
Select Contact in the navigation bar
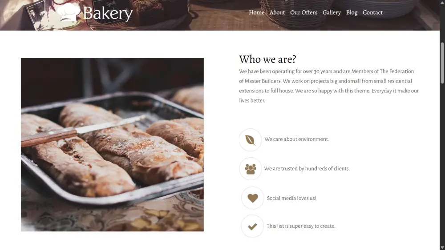pos(372,12)
